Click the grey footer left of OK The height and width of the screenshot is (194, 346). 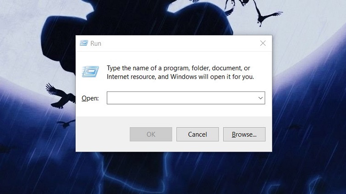[102, 135]
